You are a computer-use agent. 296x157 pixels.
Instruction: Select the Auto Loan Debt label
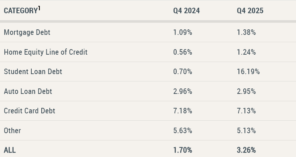tap(28, 91)
